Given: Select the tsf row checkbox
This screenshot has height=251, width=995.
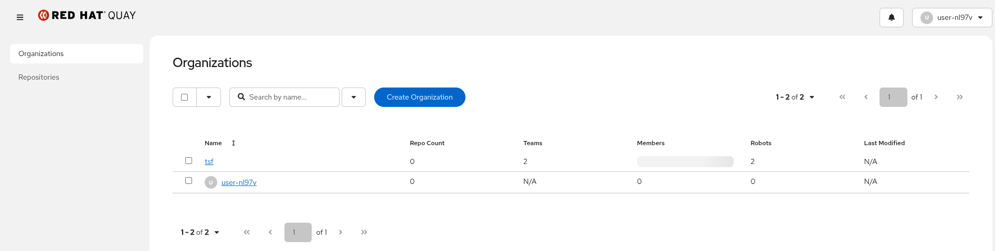Looking at the screenshot, I should (x=188, y=160).
